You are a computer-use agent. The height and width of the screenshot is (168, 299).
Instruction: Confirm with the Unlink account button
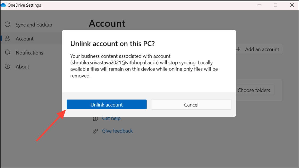107,104
